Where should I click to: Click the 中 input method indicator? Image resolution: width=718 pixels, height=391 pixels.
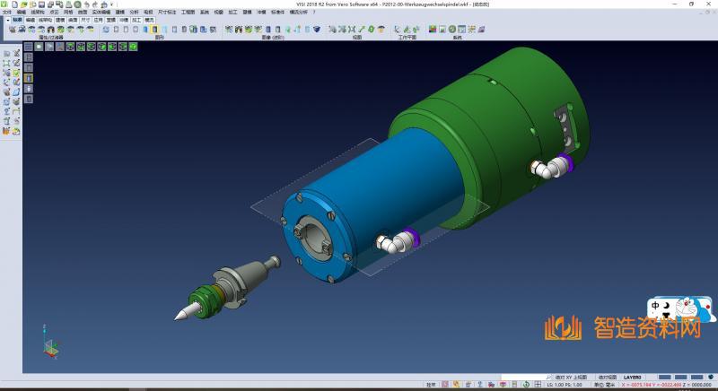[x=656, y=306]
